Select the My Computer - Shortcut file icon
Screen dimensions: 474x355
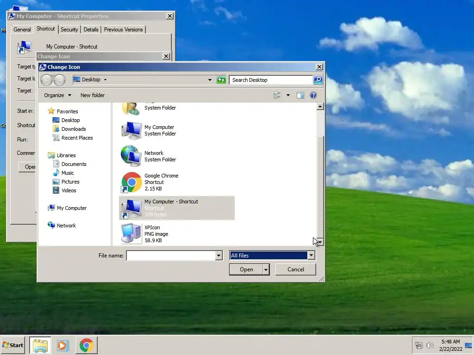click(x=131, y=208)
